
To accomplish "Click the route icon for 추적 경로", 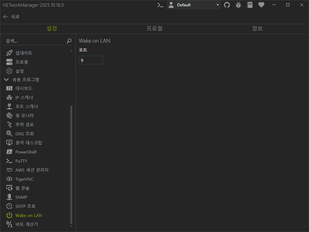I will [x=9, y=124].
